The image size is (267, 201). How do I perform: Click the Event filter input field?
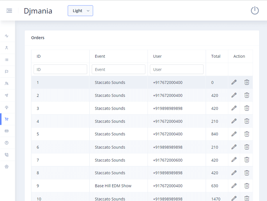tap(118, 69)
